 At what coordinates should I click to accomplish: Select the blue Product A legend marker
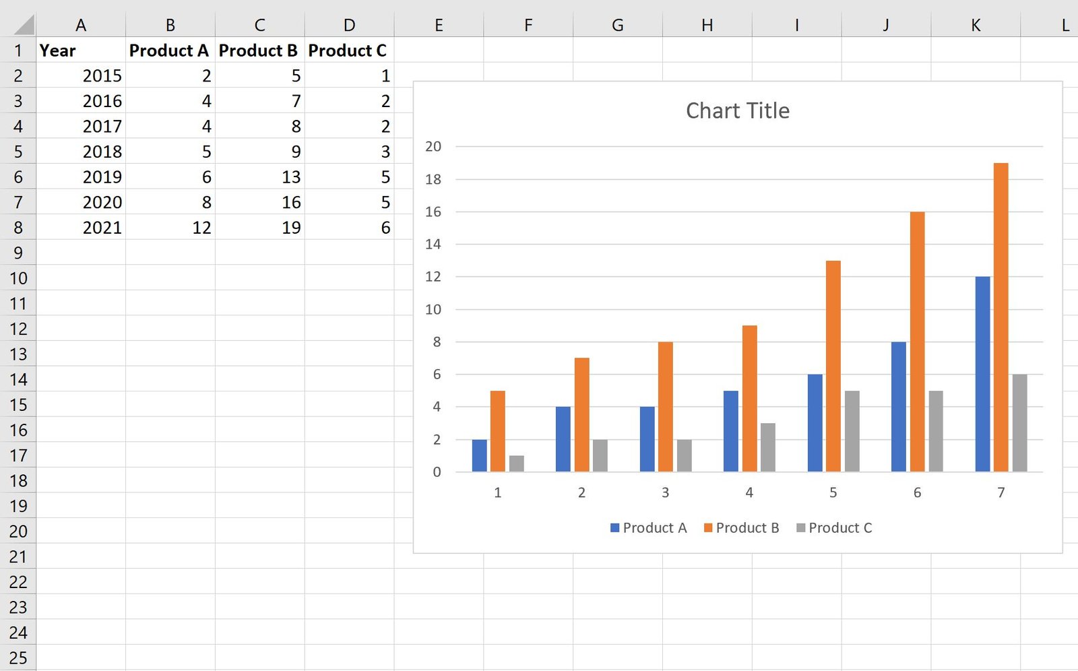tap(614, 528)
